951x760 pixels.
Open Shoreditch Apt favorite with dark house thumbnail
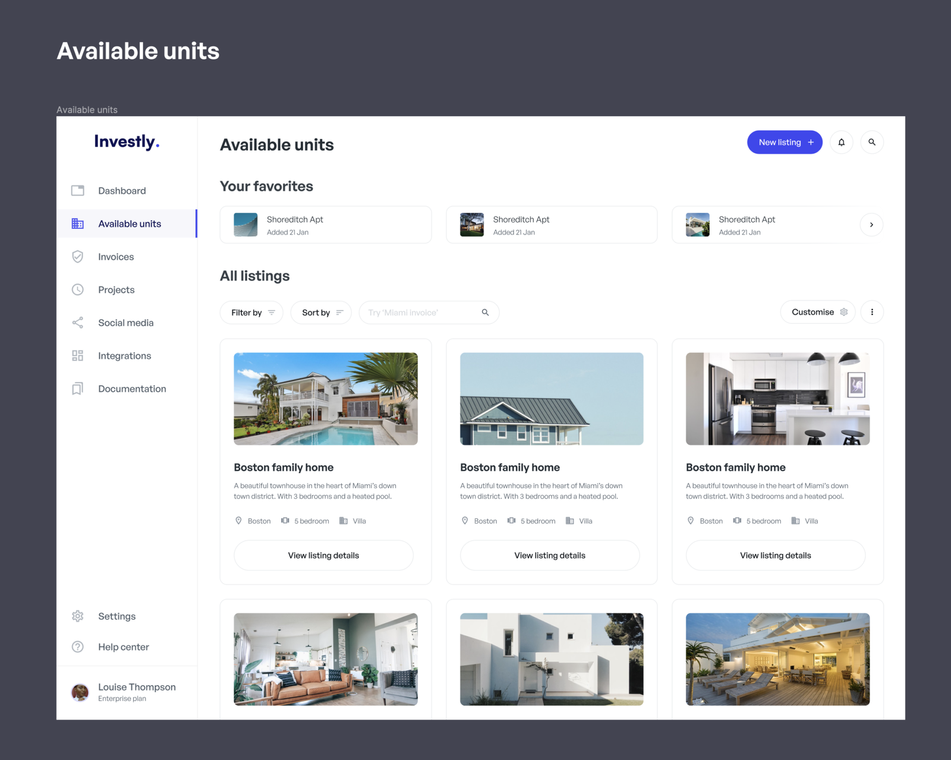(x=552, y=225)
